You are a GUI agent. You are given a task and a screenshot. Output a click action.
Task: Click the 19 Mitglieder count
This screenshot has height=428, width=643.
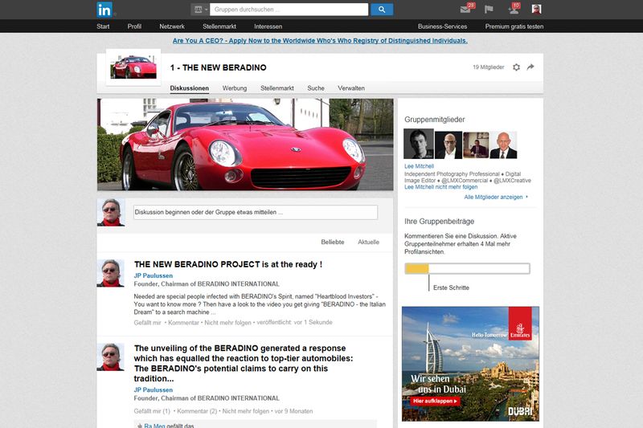(x=489, y=67)
